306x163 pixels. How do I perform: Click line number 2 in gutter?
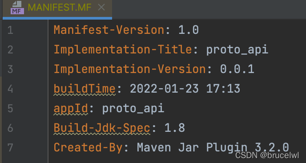coord(10,50)
